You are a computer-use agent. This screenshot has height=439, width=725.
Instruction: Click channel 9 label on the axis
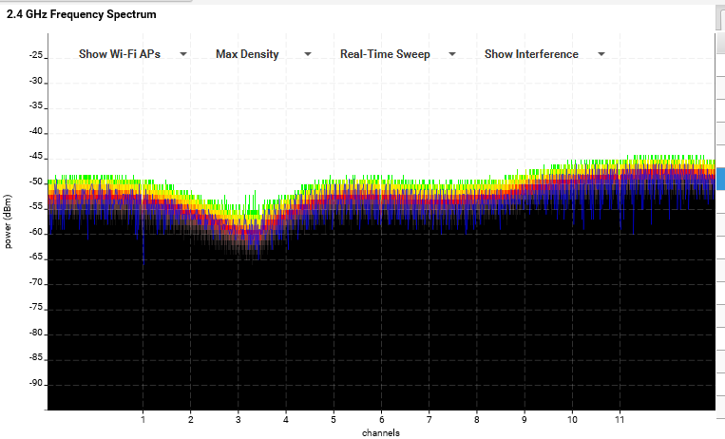coord(525,420)
